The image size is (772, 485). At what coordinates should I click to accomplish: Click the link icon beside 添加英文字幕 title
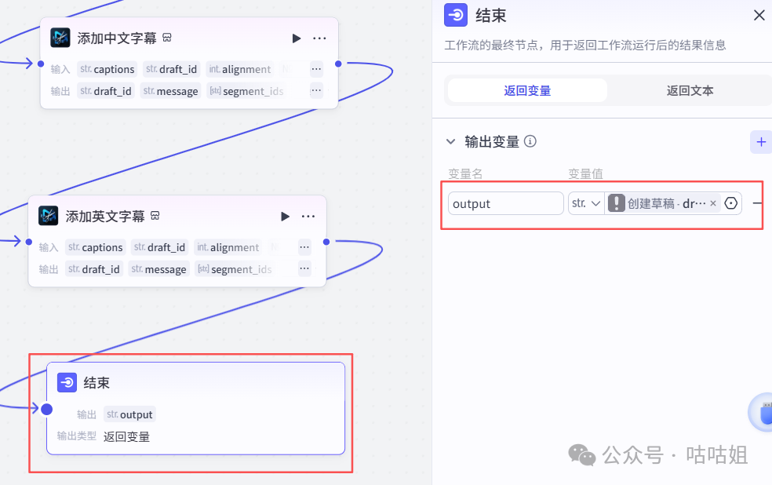click(x=155, y=215)
